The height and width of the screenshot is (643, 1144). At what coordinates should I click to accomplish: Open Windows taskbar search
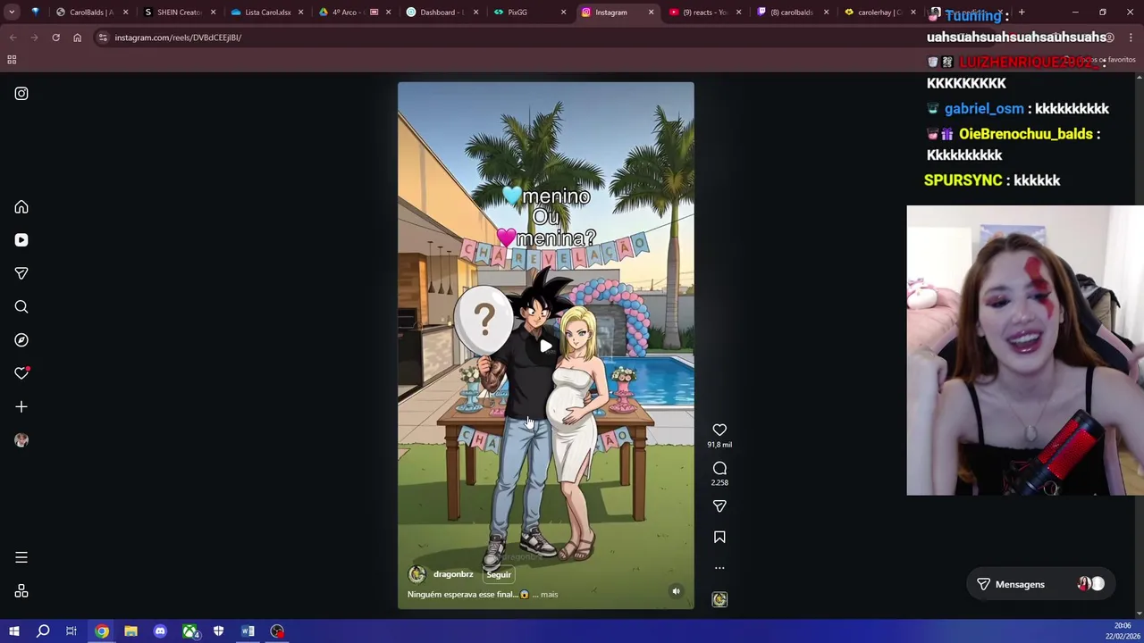[x=42, y=631]
